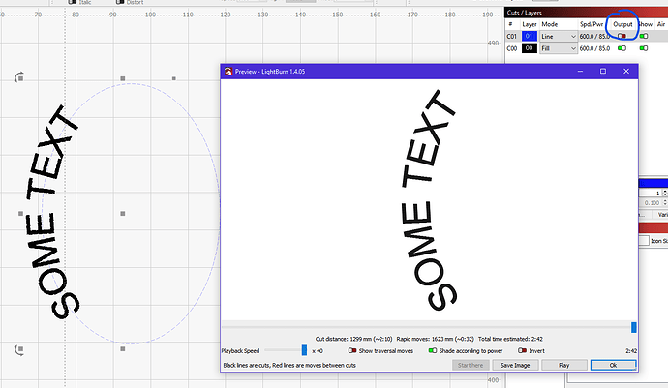The height and width of the screenshot is (388, 668).
Task: Click the Save Image button
Action: [515, 365]
